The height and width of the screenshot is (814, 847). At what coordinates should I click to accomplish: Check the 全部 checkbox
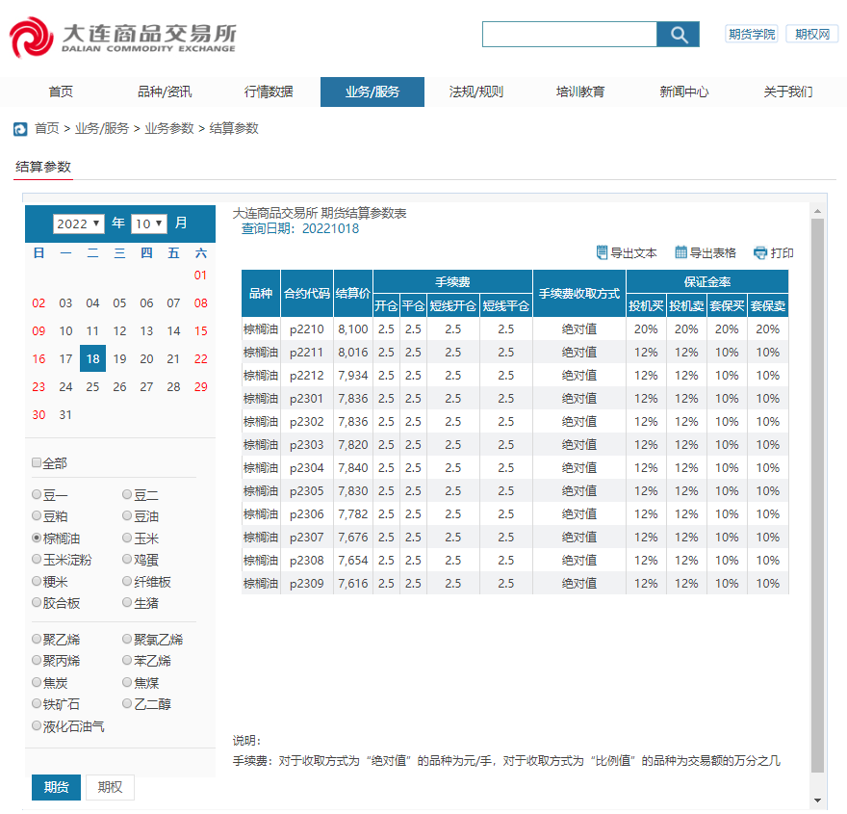point(38,463)
